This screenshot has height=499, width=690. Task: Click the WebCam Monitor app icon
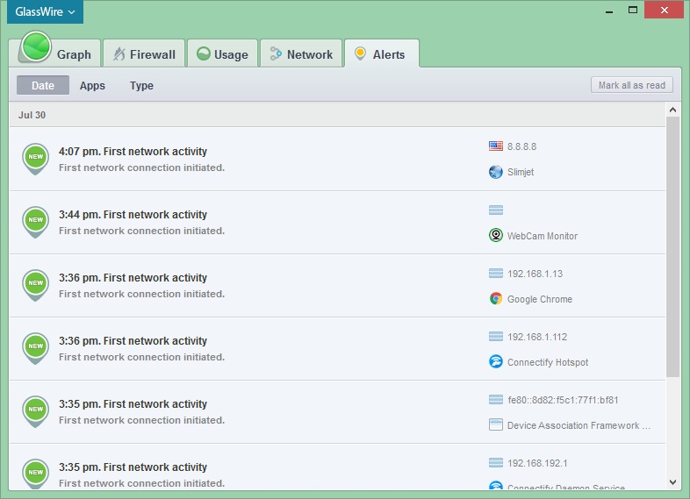[x=495, y=235]
